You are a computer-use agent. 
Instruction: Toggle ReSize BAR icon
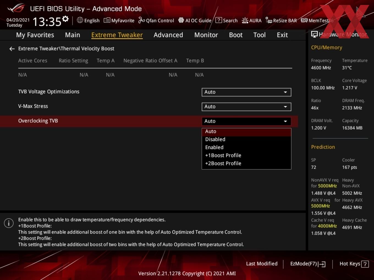pos(269,20)
